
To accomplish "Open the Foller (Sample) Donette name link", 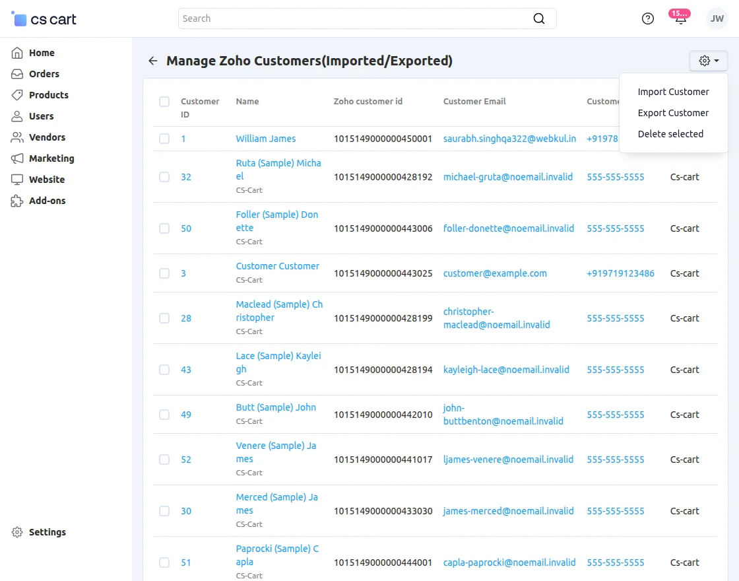I will 277,221.
